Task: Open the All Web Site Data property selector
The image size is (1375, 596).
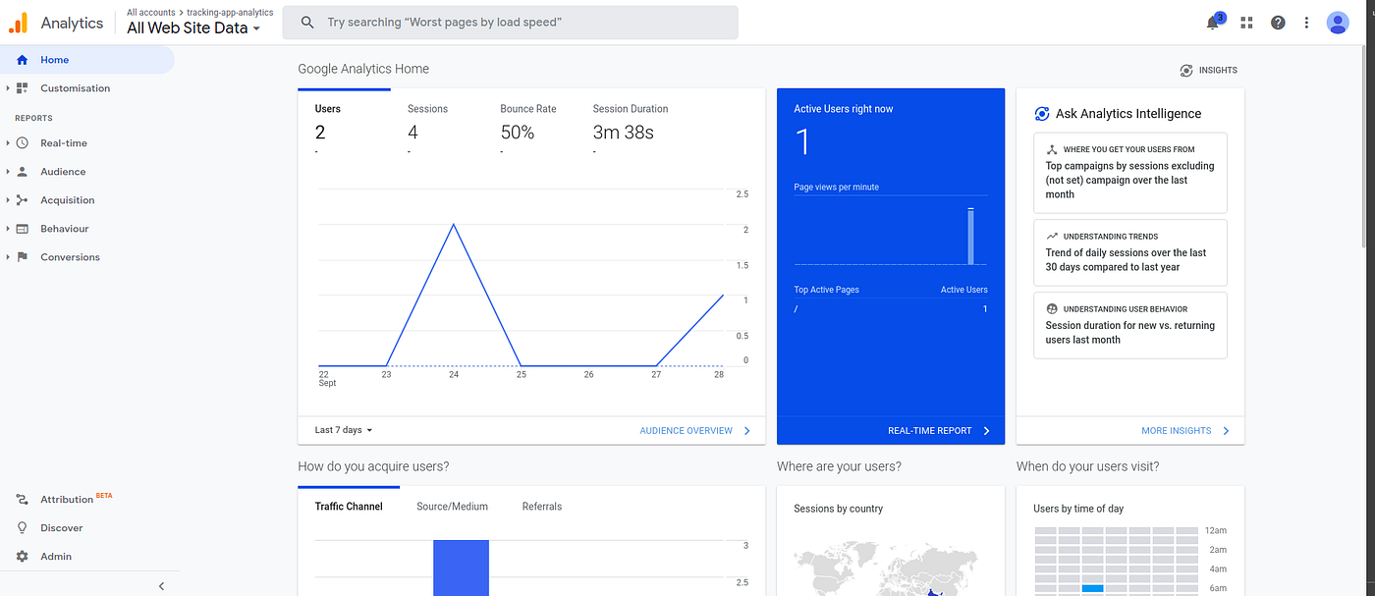Action: tap(193, 27)
